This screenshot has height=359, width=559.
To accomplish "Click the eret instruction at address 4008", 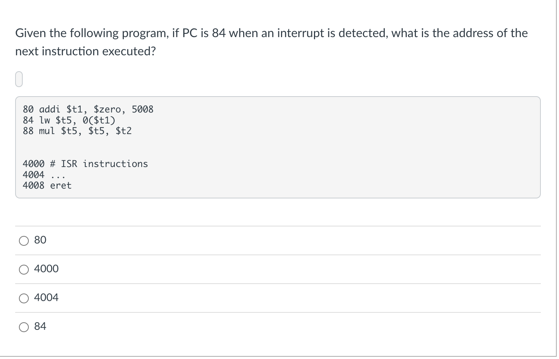I will coord(47,186).
